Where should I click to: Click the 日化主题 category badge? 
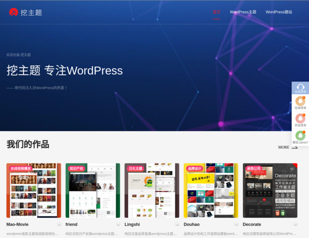[x=135, y=169]
